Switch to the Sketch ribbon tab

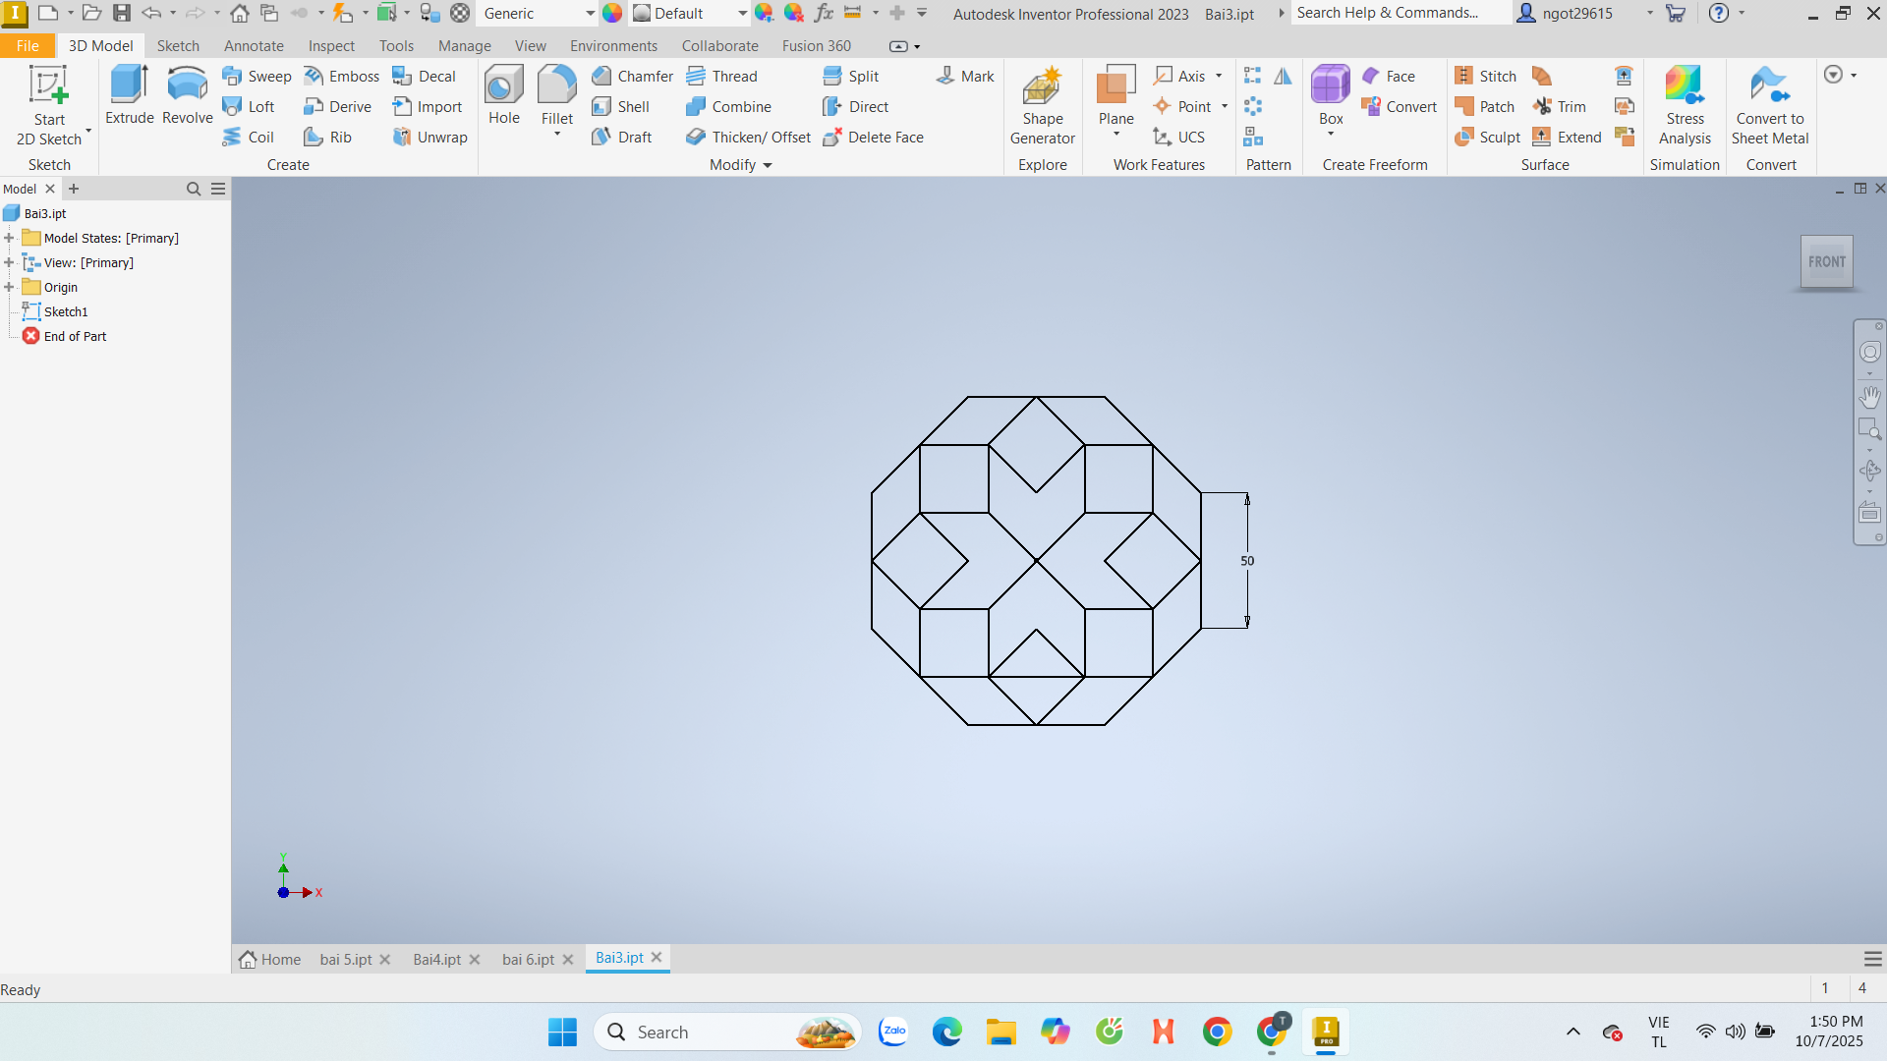pos(178,45)
